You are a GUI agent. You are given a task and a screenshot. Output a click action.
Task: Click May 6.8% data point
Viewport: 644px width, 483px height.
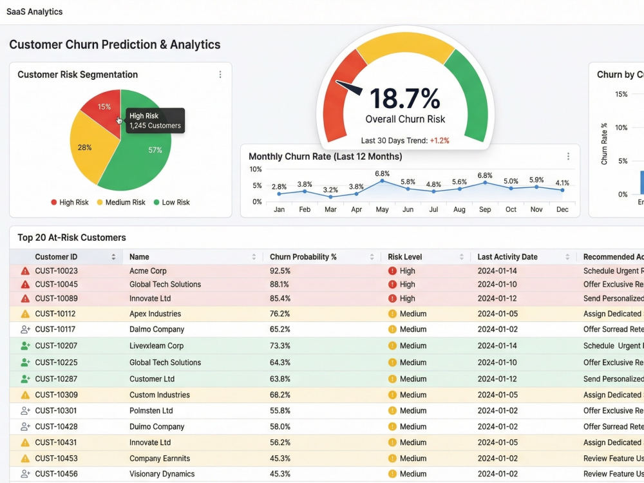[x=382, y=181]
